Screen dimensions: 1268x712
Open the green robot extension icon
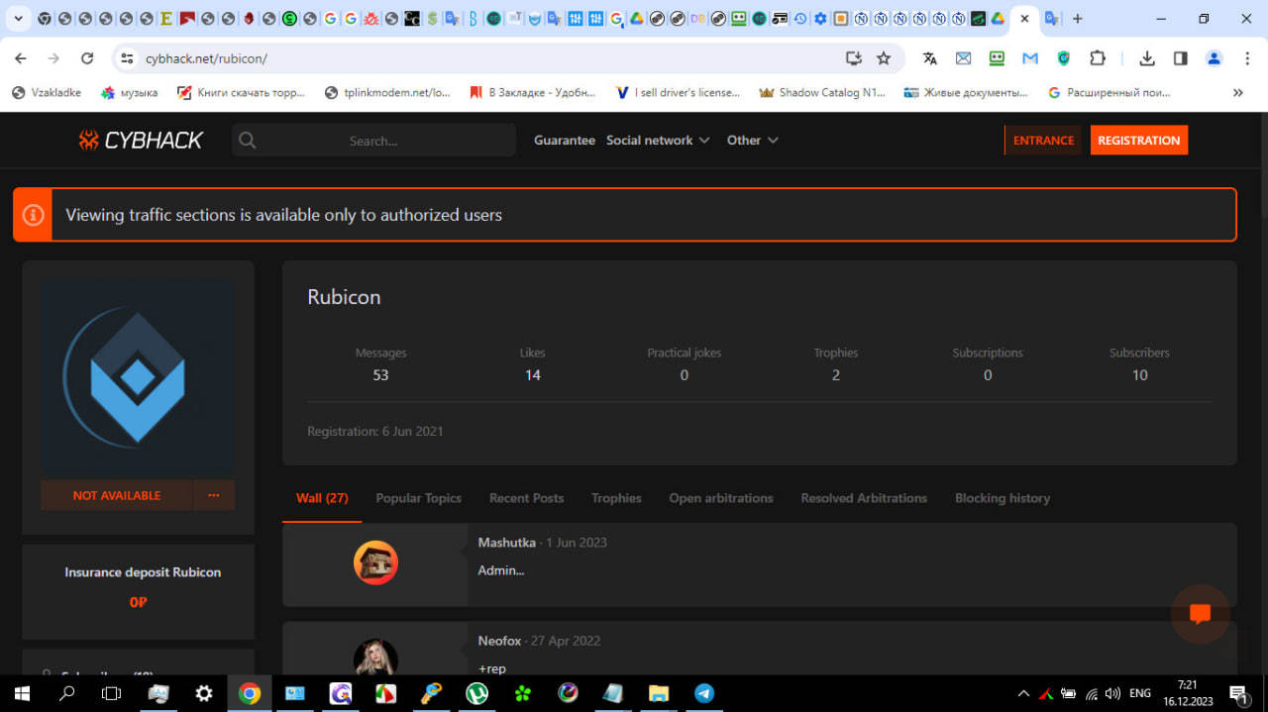(997, 58)
